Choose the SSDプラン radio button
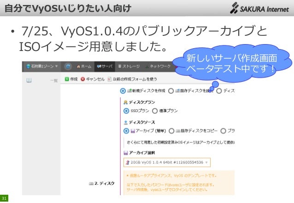This screenshot has width=294, height=203. coord(126,111)
